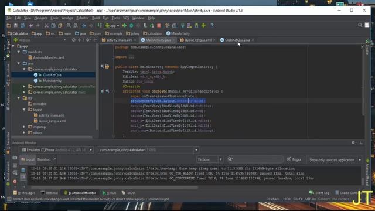Open the app run configuration dropdown

click(x=112, y=25)
